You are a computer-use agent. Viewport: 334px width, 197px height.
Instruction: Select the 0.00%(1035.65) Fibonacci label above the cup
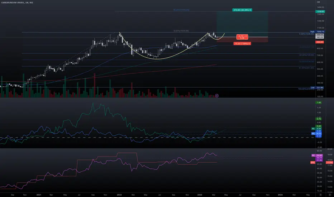(x=181, y=31)
